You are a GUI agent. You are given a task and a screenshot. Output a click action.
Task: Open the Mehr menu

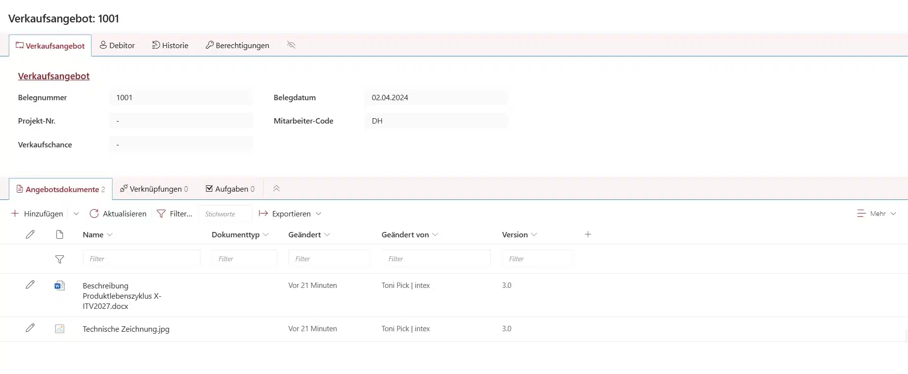click(876, 214)
